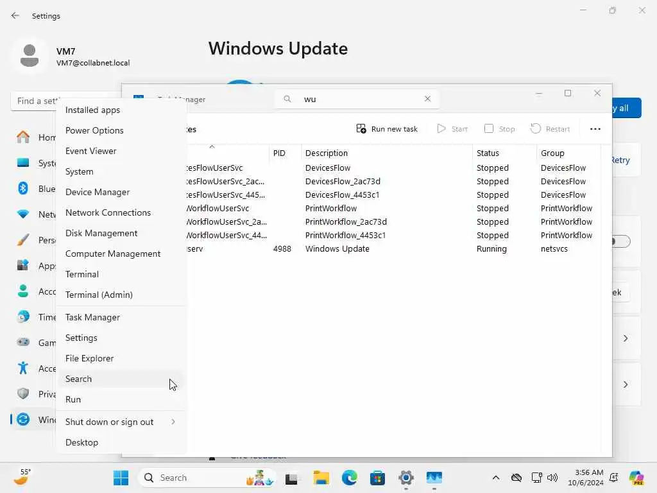Click the taskbar Search box
657x493 pixels.
[x=207, y=478]
